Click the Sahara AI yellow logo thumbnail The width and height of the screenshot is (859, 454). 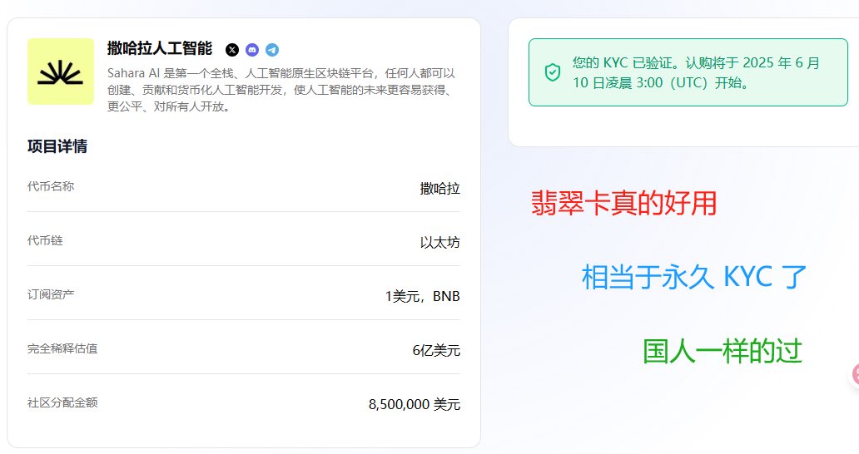(x=61, y=72)
